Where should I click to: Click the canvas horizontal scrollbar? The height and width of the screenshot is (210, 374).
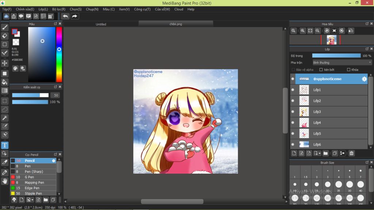(x=172, y=201)
